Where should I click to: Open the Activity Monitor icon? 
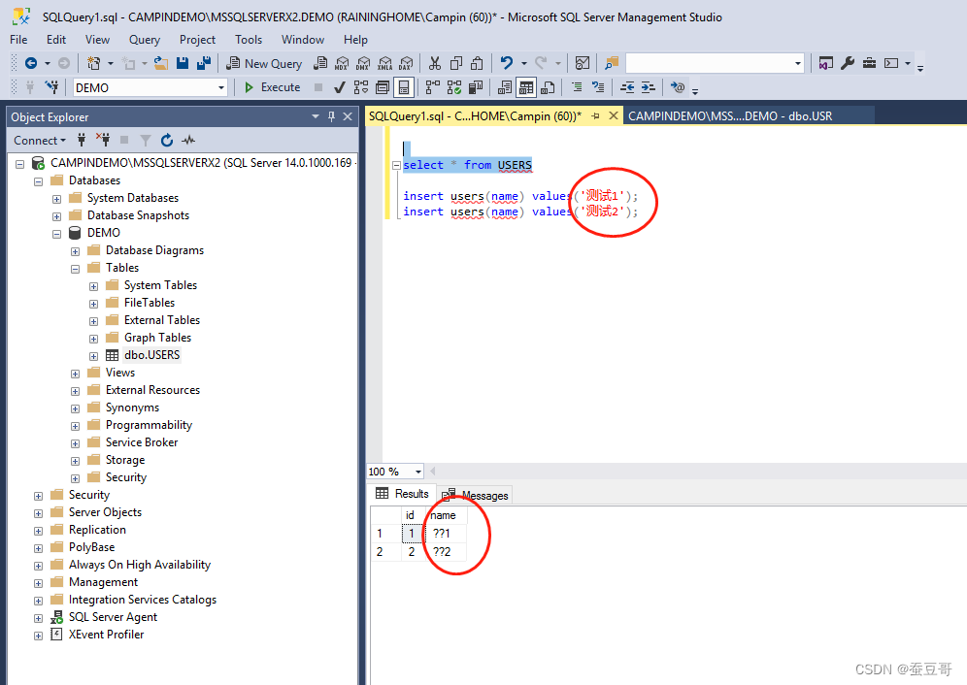pyautogui.click(x=583, y=63)
